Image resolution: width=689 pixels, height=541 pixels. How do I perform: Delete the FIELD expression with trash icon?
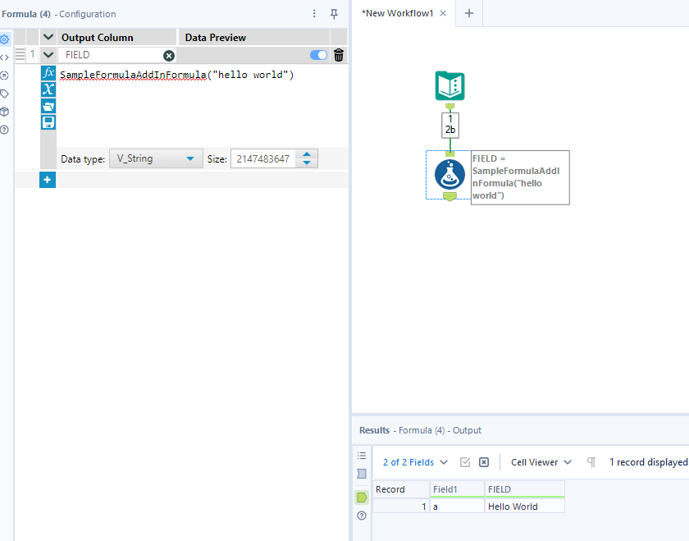(x=338, y=55)
